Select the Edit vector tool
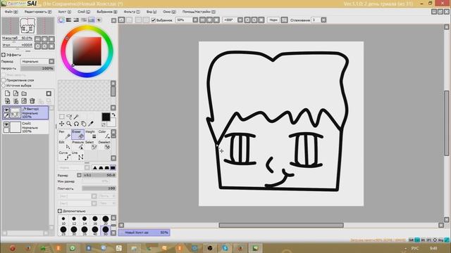 [65, 145]
